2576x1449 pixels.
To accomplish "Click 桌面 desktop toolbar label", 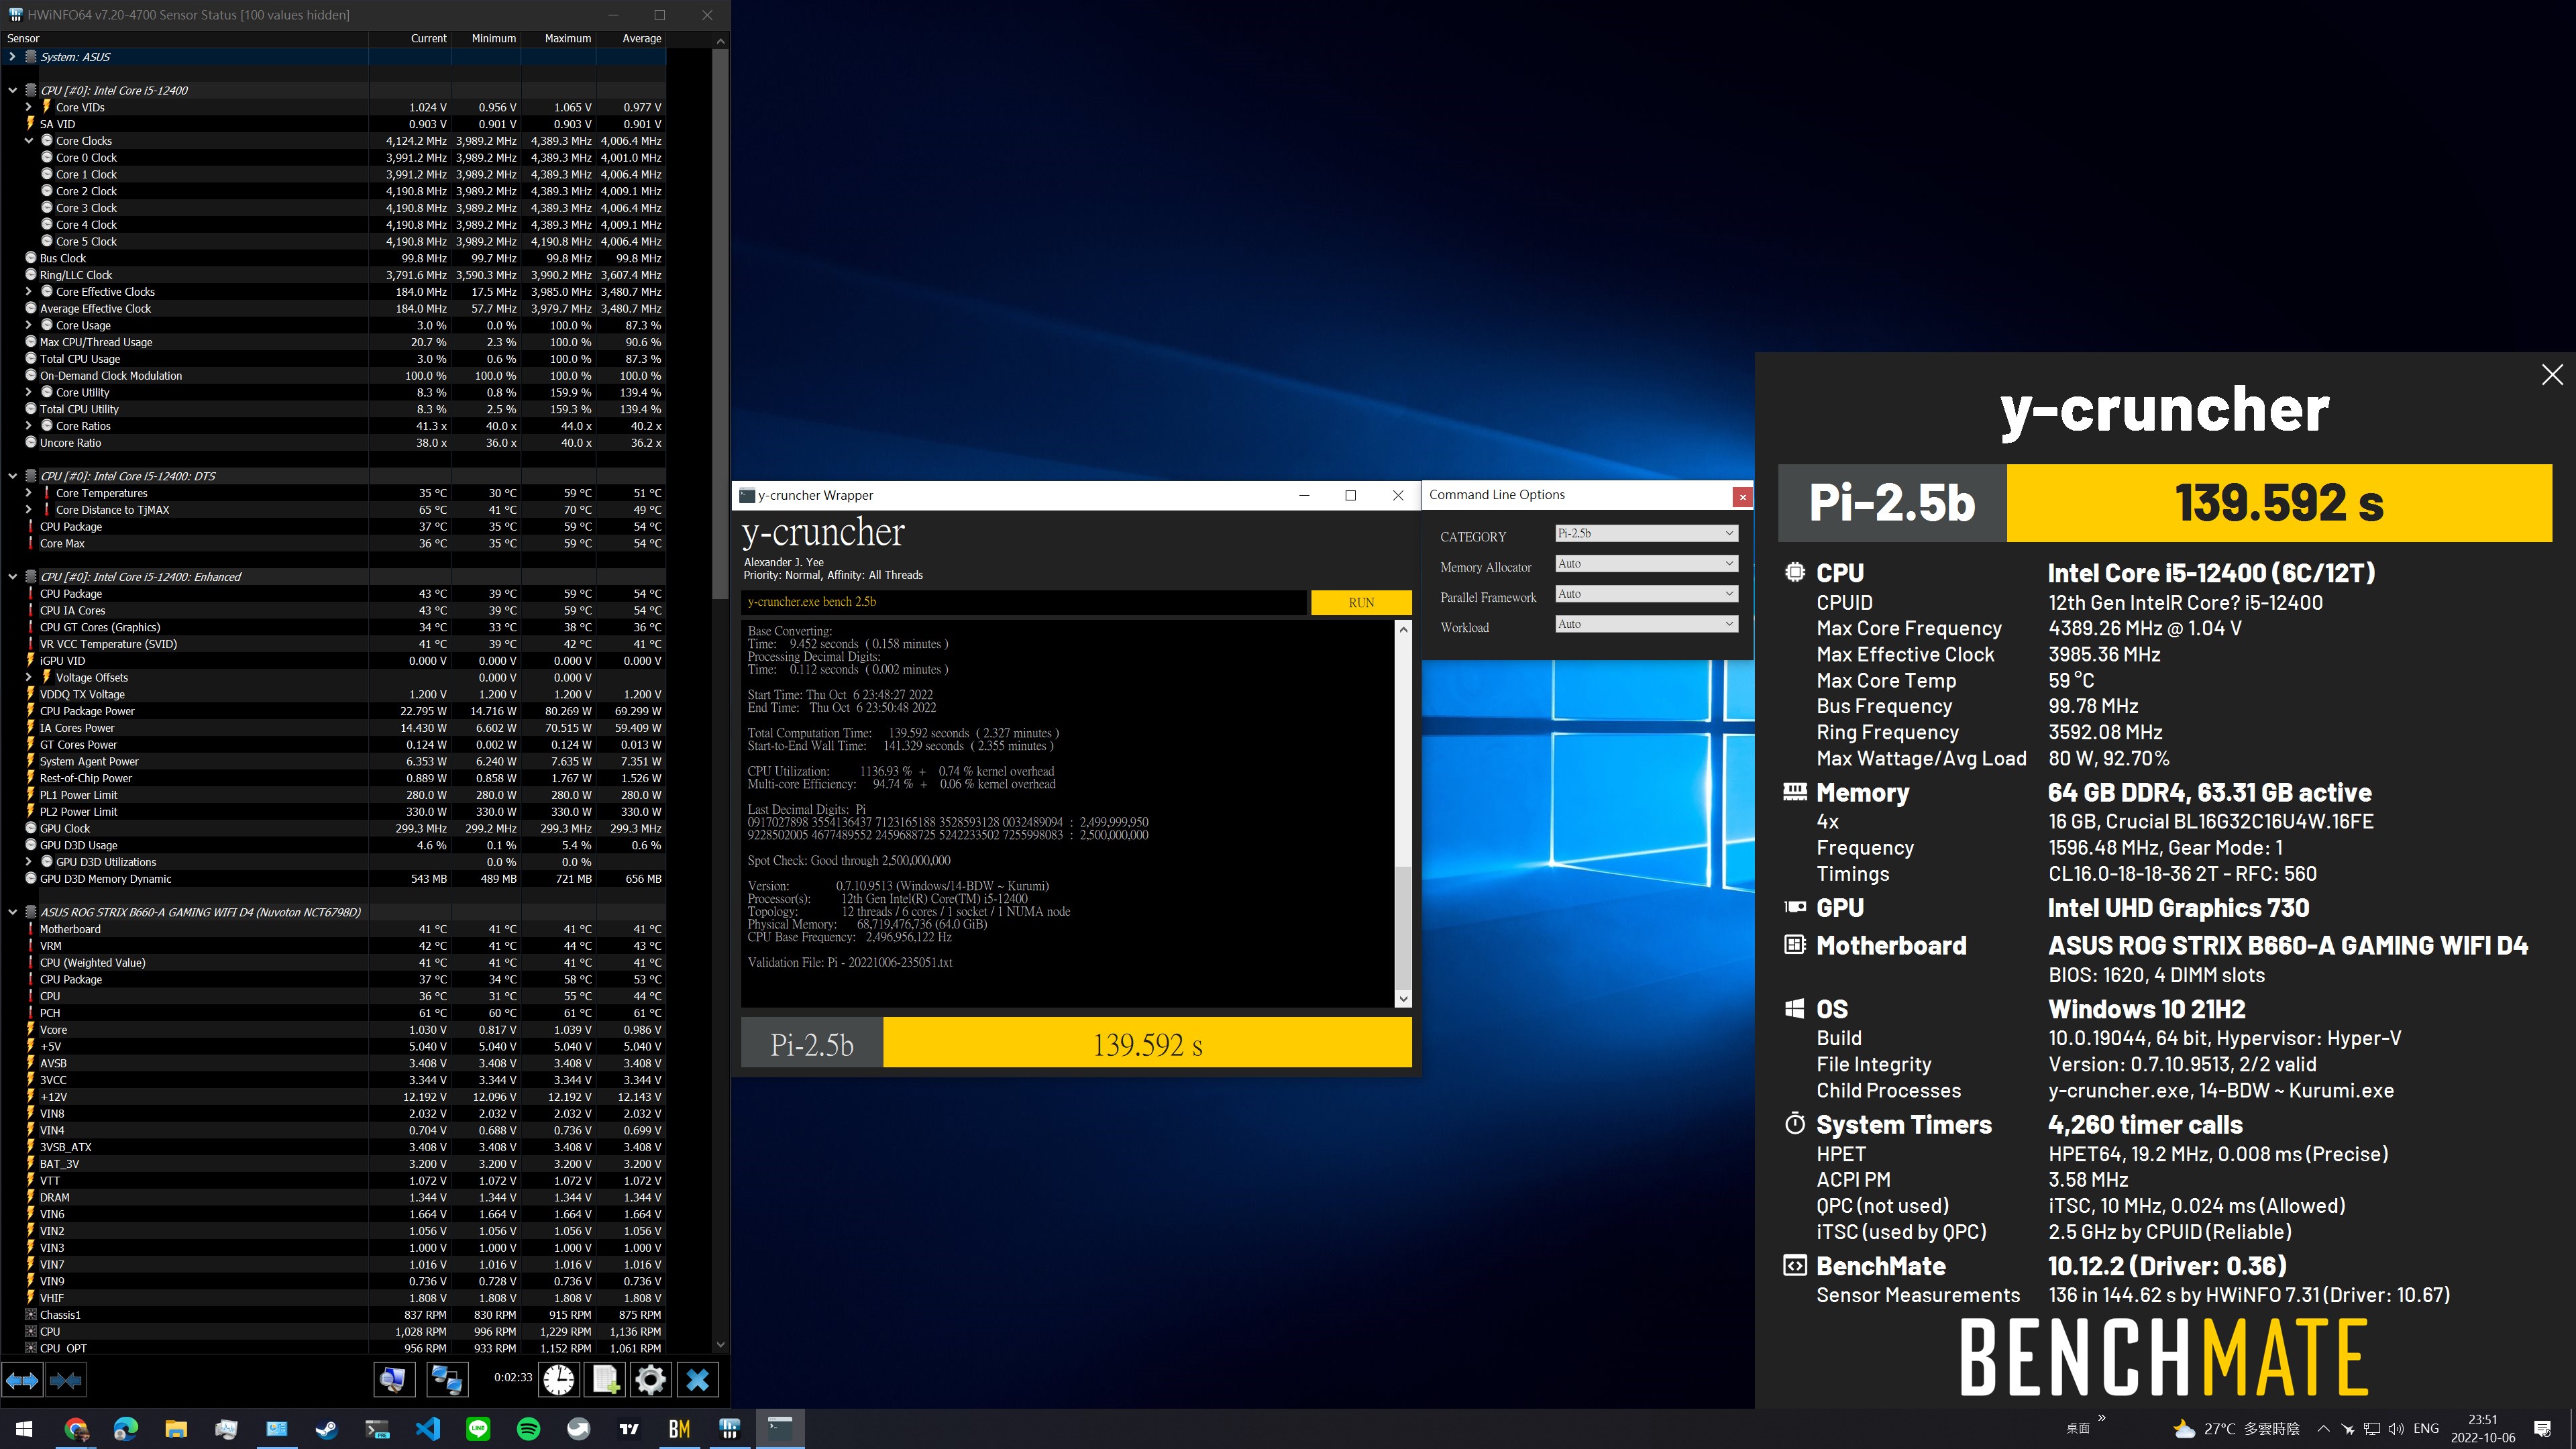I will (x=2078, y=1429).
